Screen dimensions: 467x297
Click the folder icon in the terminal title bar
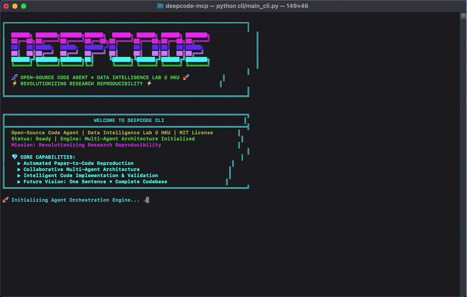(160, 6)
